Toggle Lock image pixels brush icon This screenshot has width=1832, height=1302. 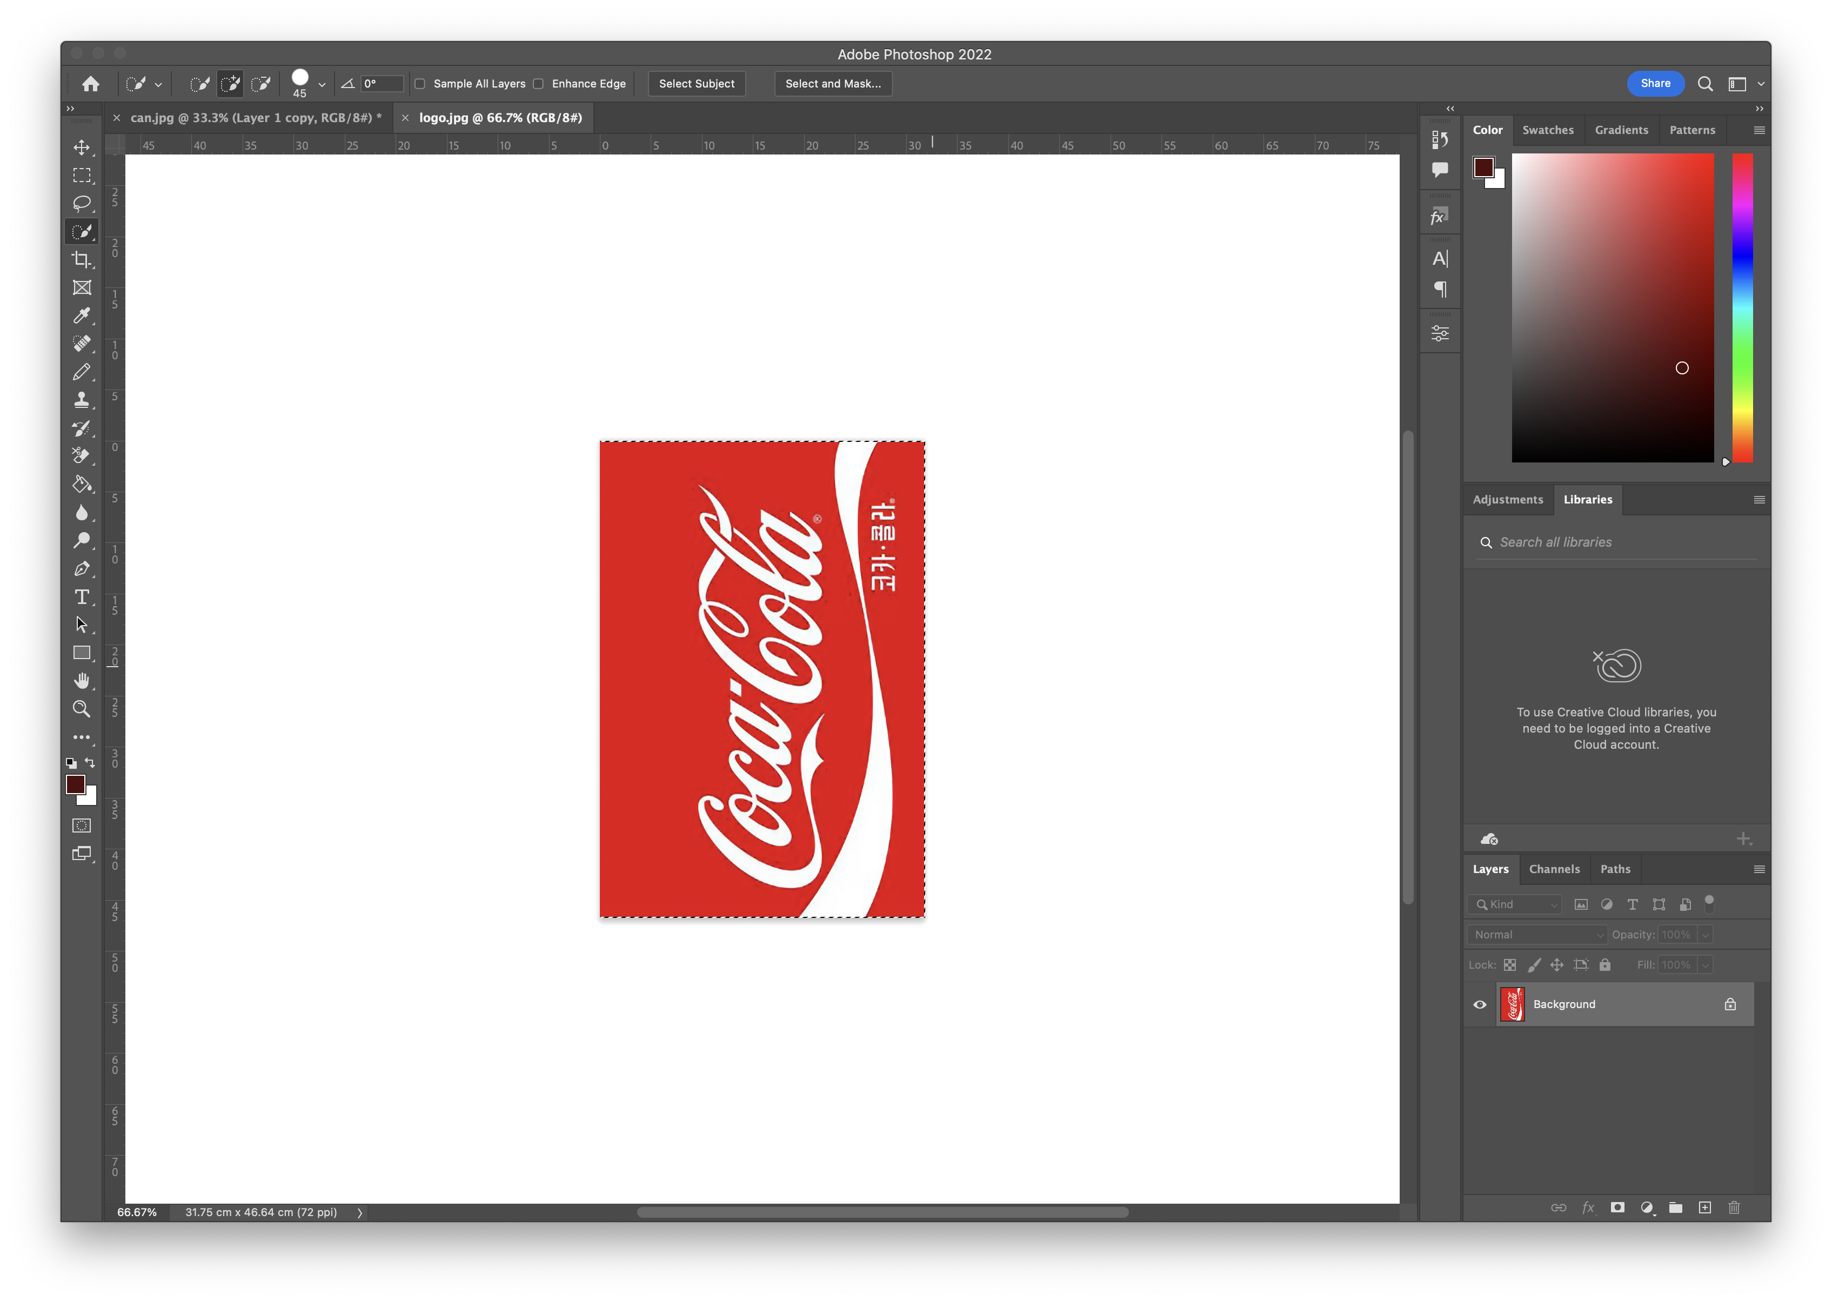point(1534,964)
